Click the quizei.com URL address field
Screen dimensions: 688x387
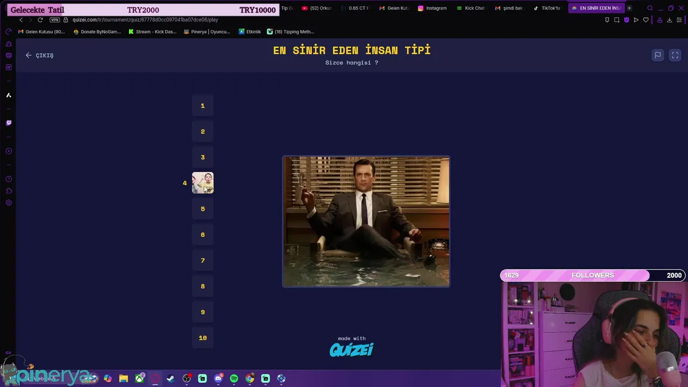pyautogui.click(x=145, y=20)
